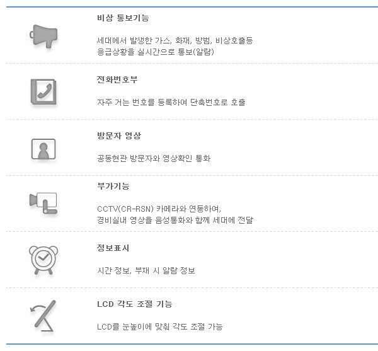Select the 방문자 영상 heading
This screenshot has height=351, width=378.
pyautogui.click(x=119, y=135)
